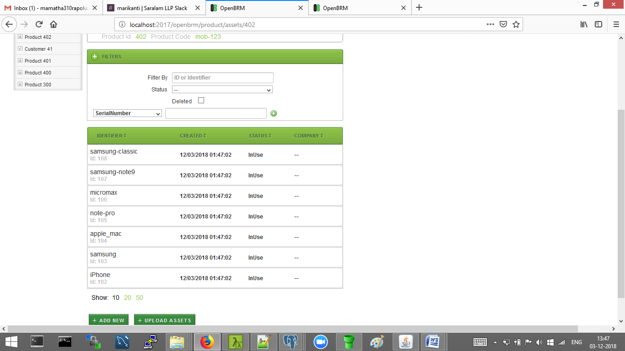
Task: Click the Filter By ID input field
Action: click(222, 78)
